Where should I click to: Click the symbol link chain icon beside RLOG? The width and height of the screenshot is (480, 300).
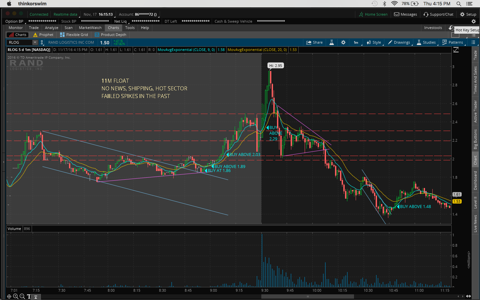[42, 42]
